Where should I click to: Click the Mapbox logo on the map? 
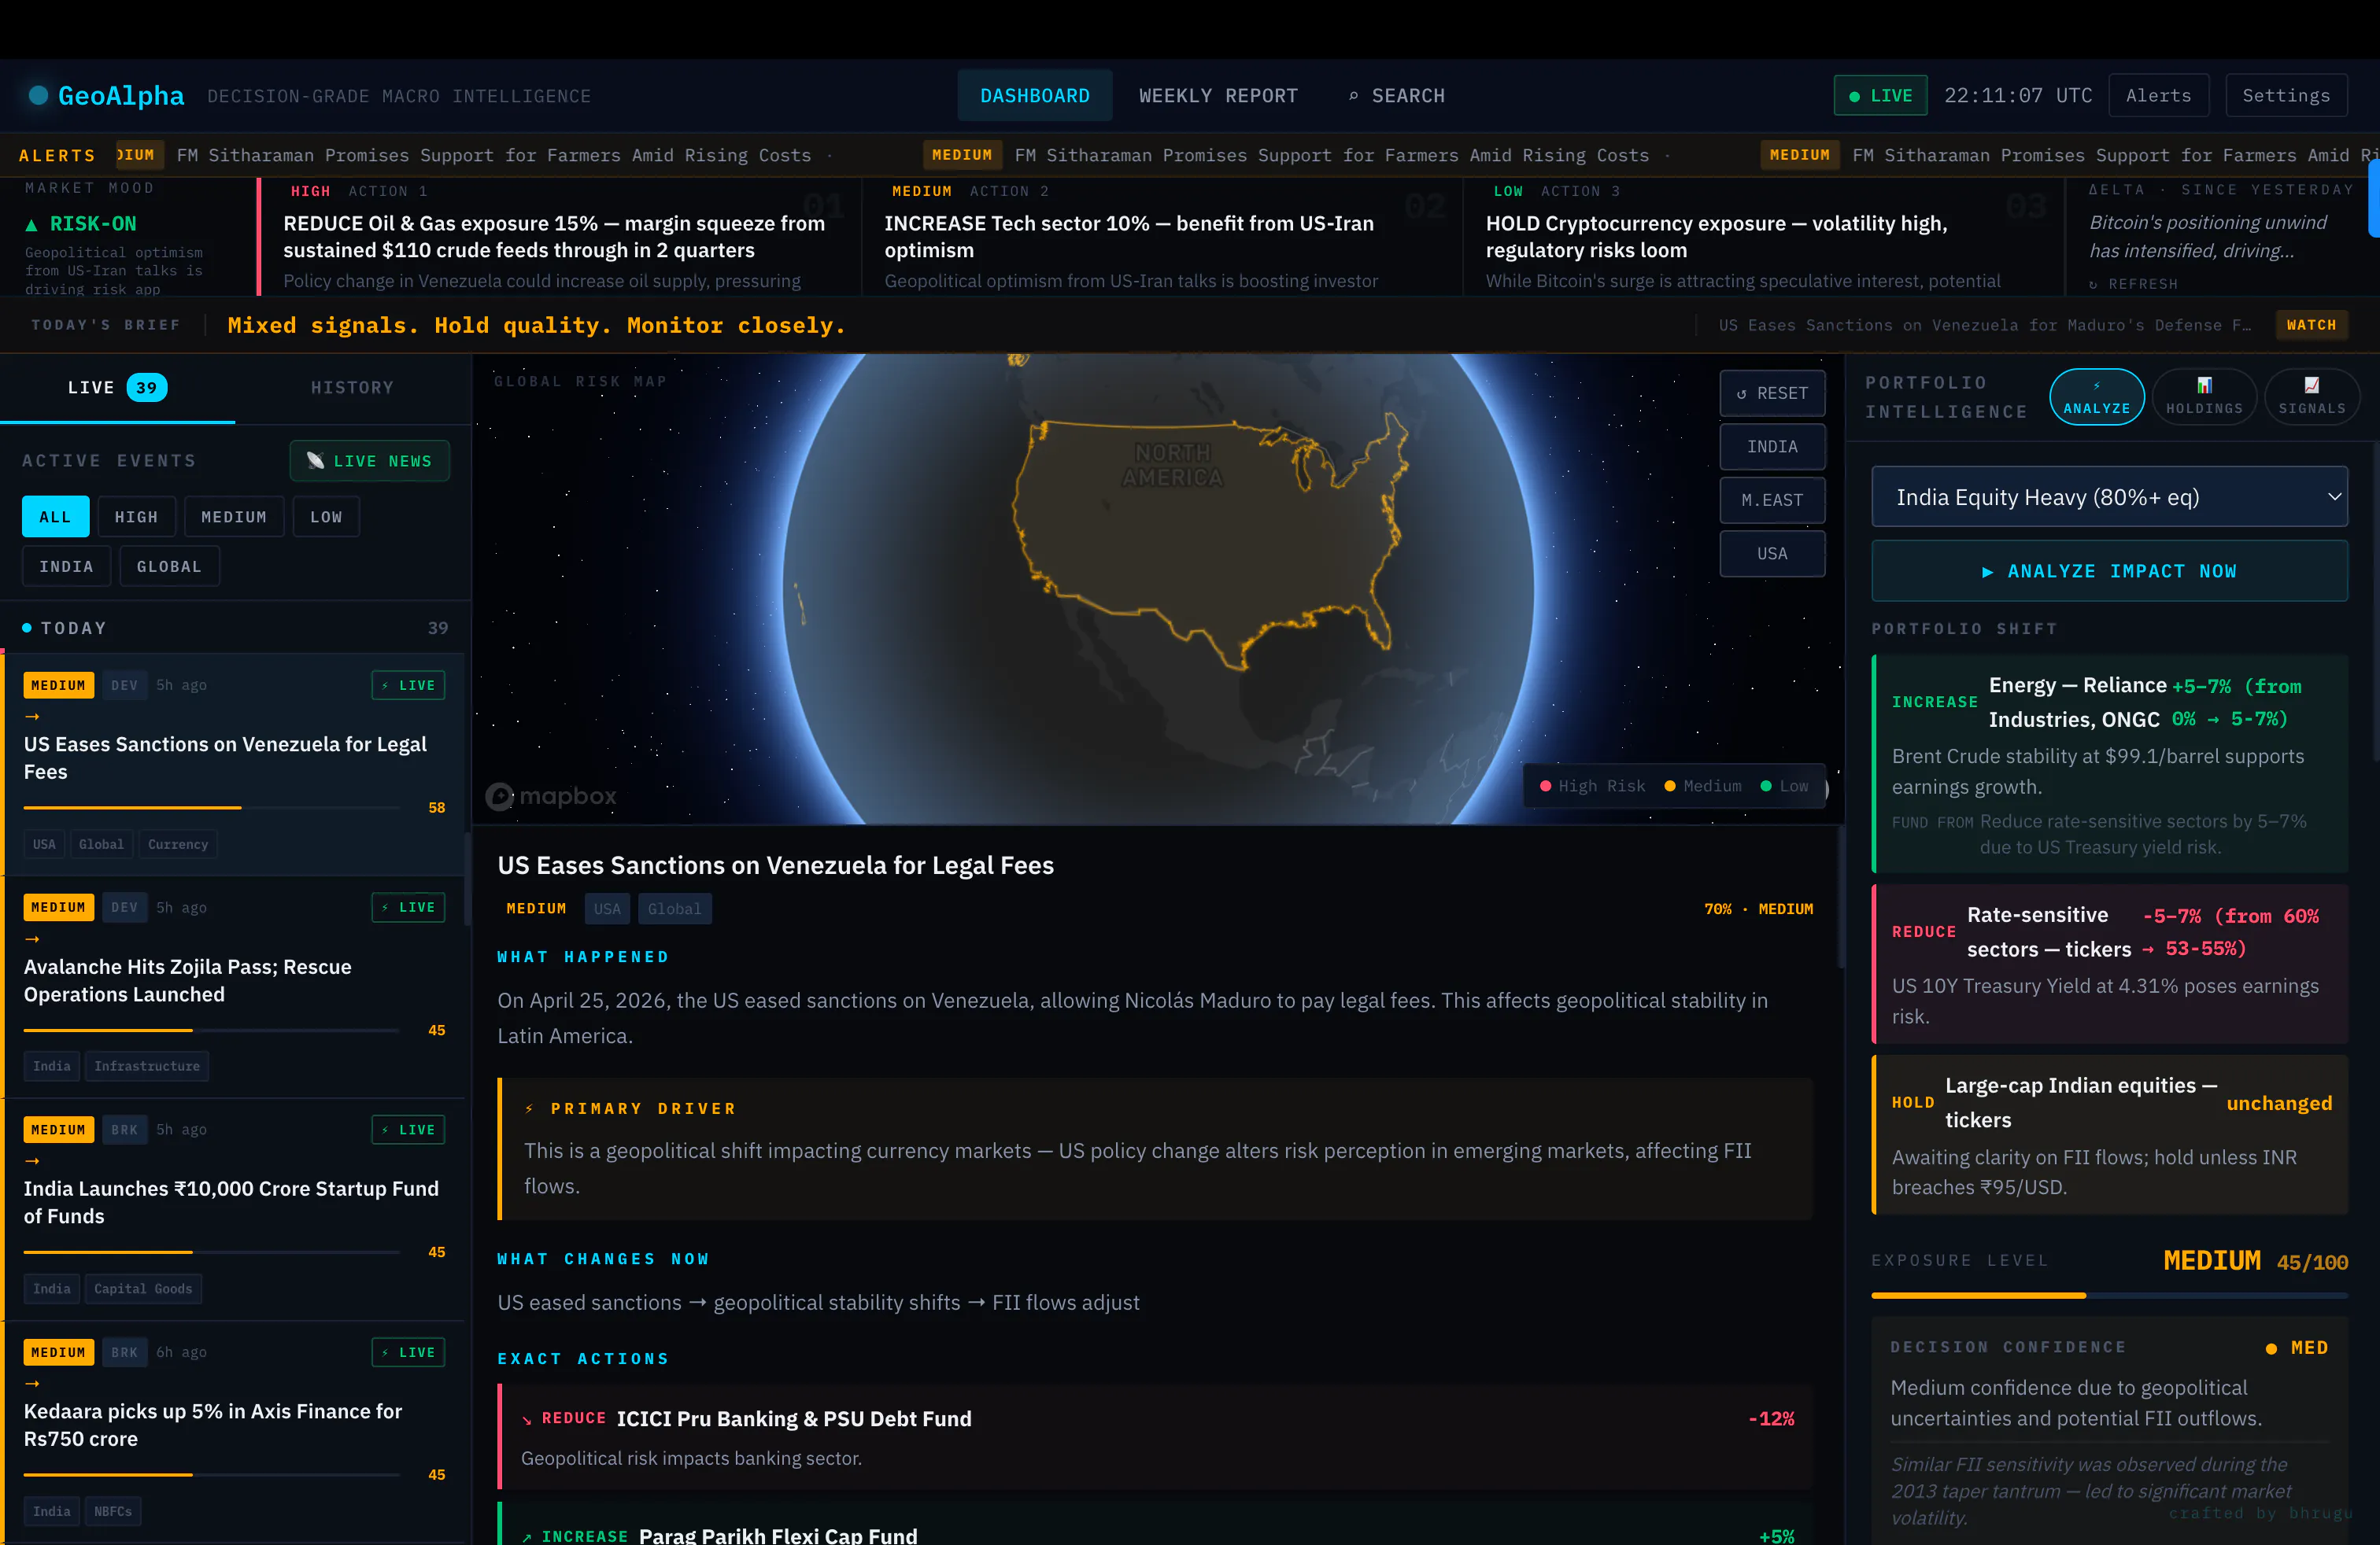551,796
